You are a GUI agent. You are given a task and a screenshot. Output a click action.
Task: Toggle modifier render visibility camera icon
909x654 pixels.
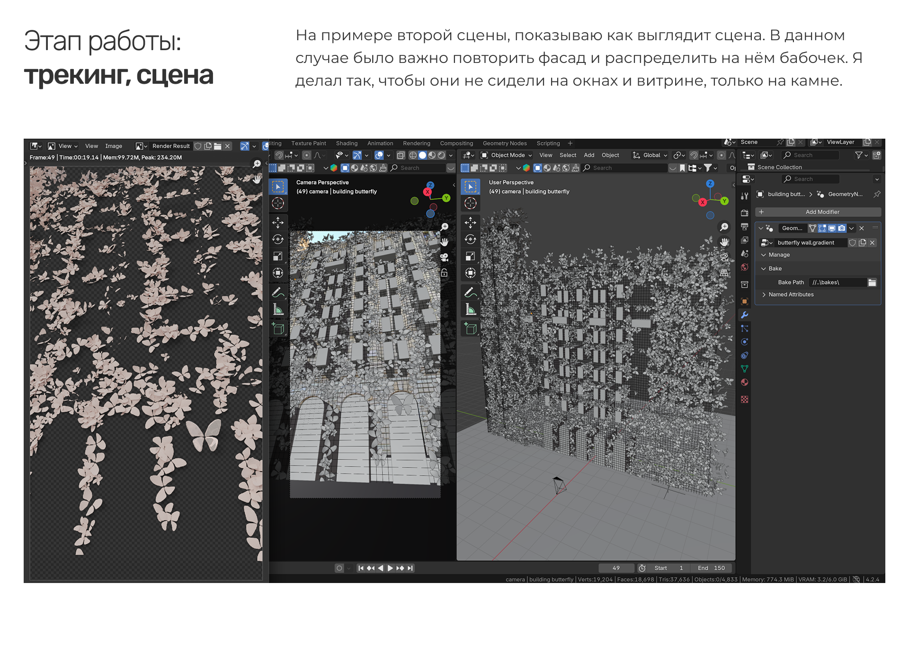click(x=842, y=228)
